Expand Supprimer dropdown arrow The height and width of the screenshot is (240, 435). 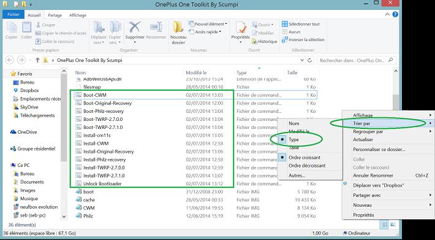(x=135, y=42)
